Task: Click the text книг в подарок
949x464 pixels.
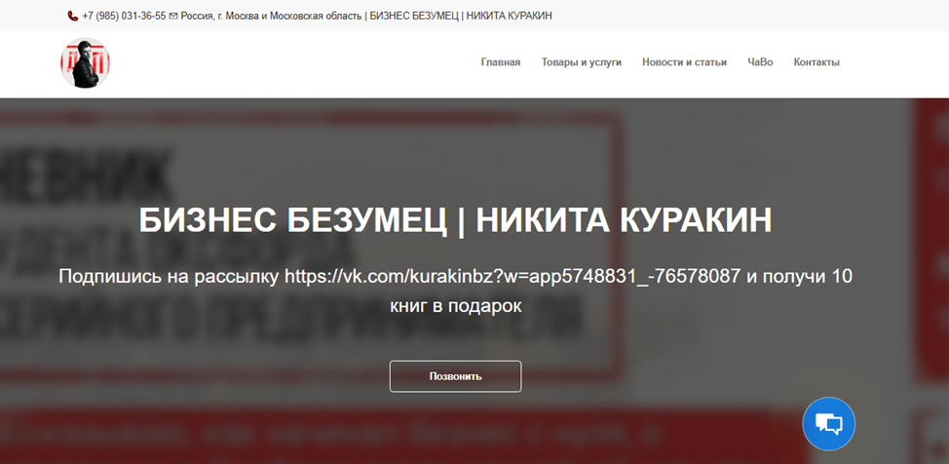Action: [455, 306]
